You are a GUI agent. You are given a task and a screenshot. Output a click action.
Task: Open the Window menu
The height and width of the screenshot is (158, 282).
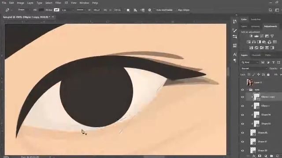(84, 3)
